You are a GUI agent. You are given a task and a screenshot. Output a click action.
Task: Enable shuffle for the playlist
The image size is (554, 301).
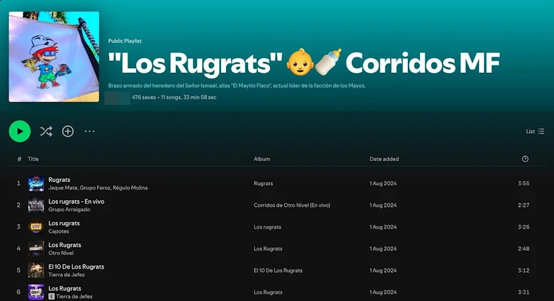(x=46, y=131)
